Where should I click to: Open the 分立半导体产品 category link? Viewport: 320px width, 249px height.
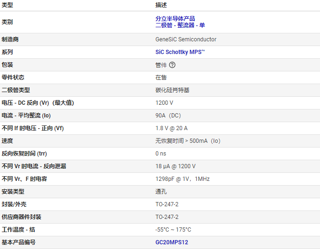coord(175,19)
